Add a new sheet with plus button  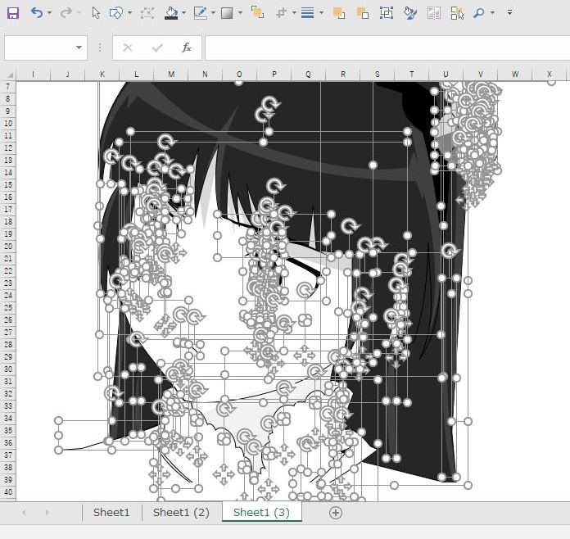336,513
